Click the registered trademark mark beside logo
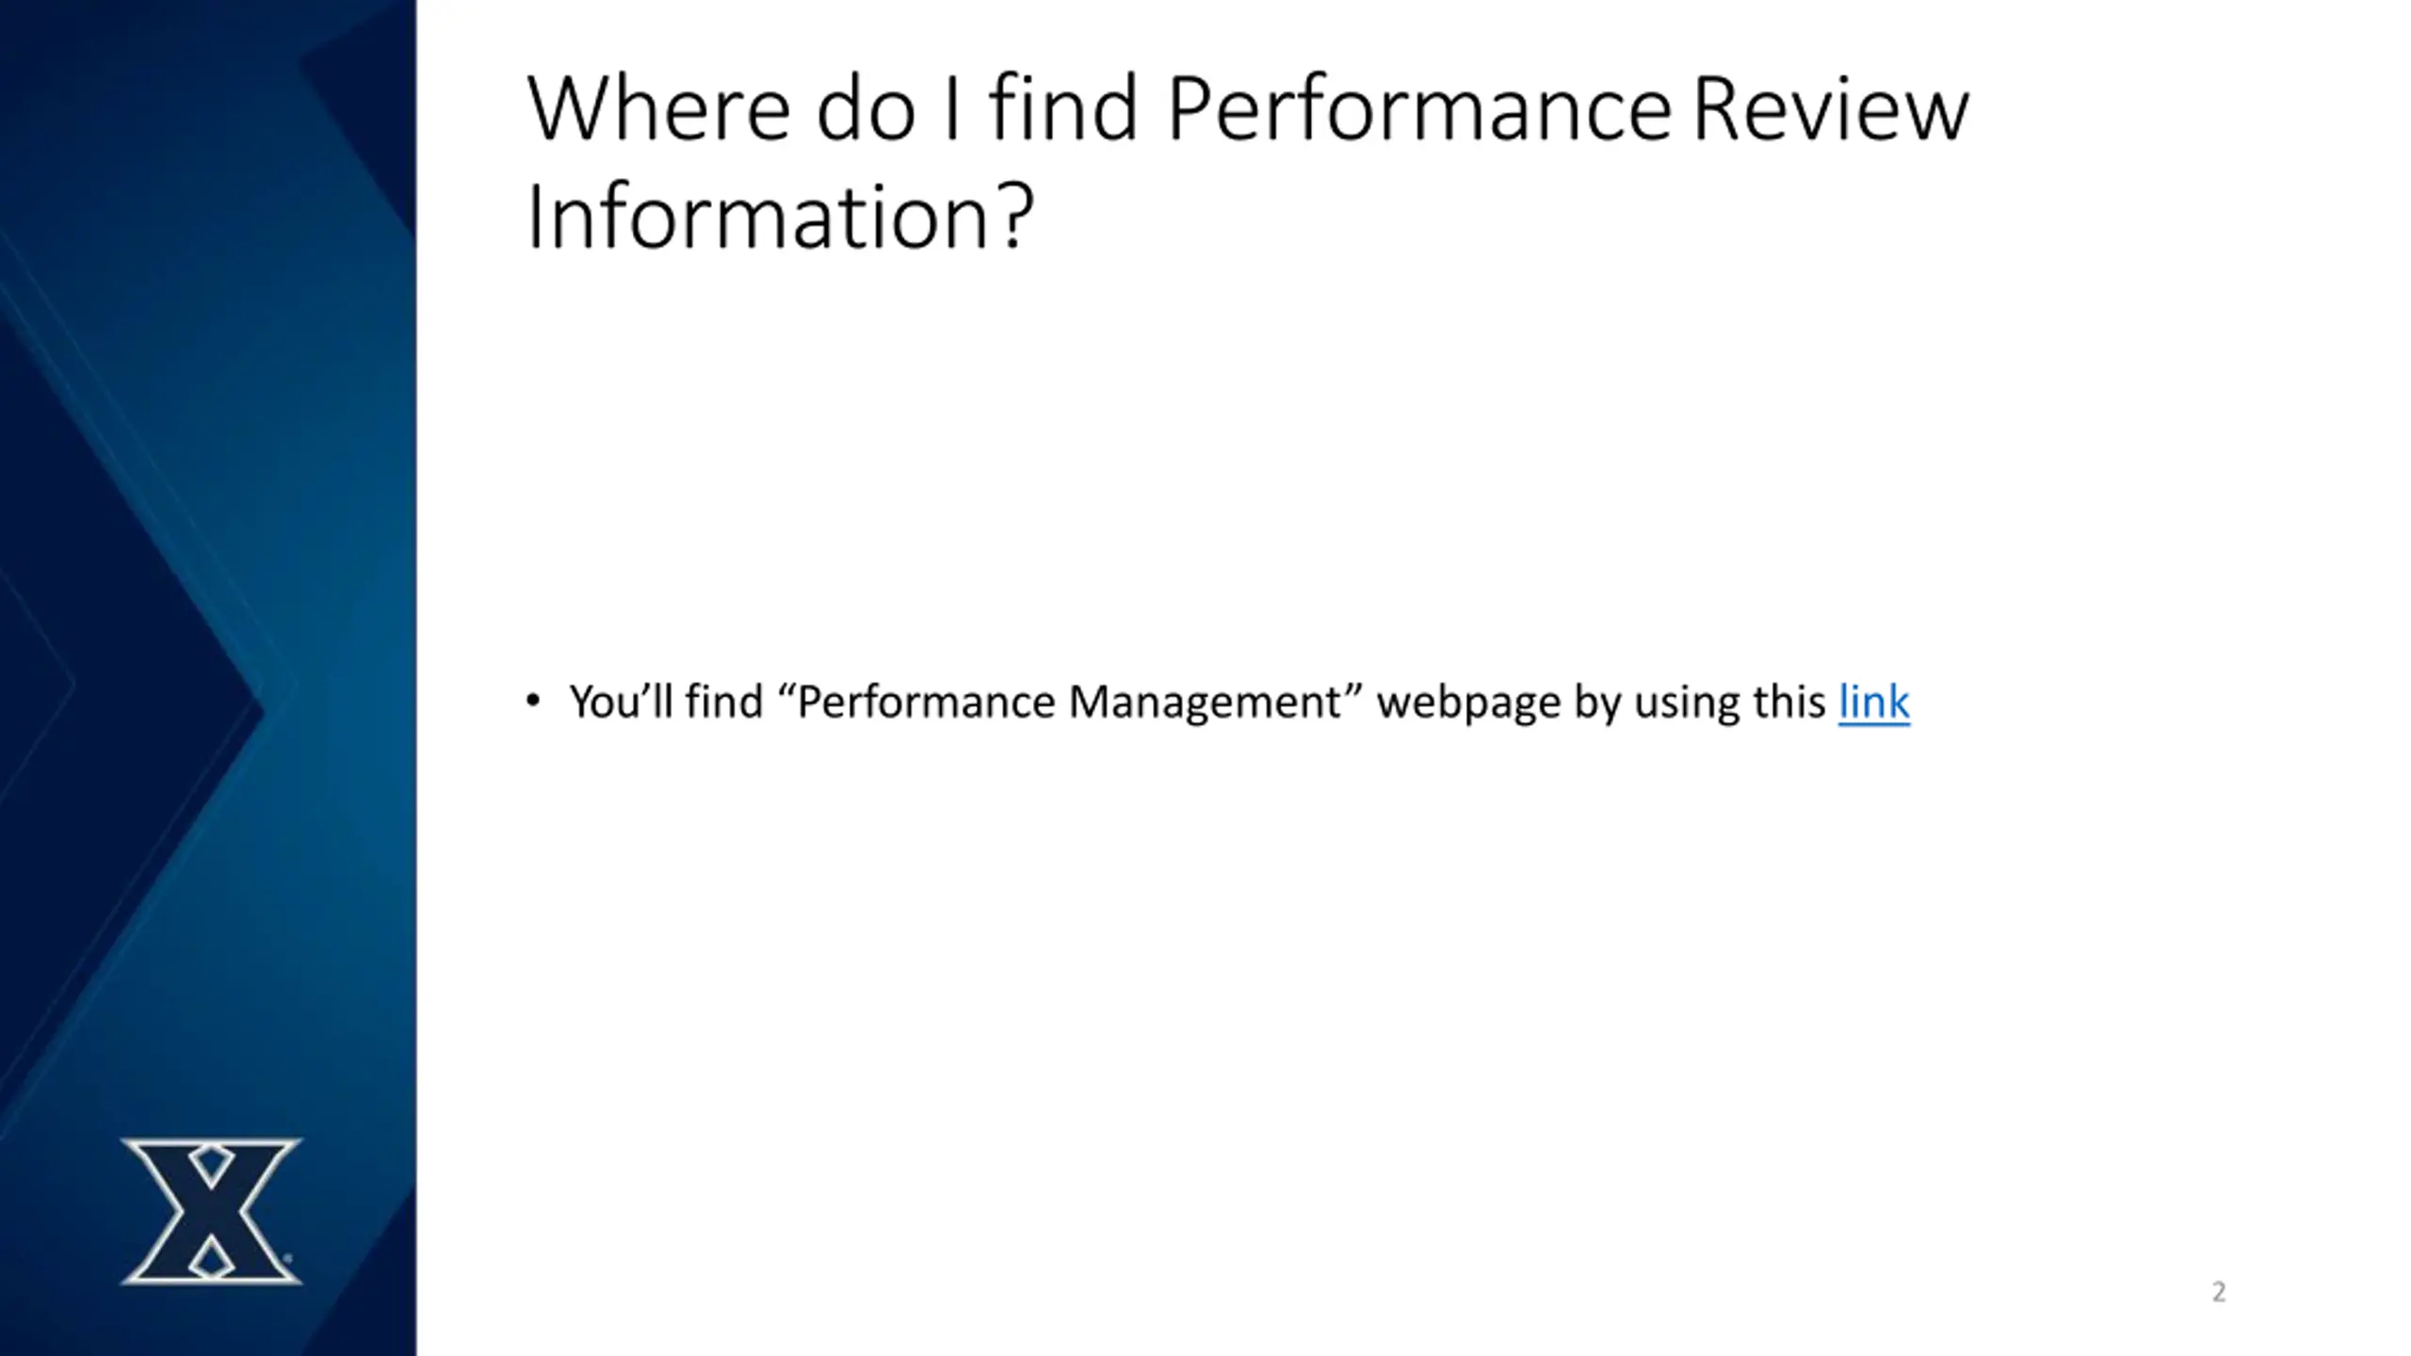The image size is (2411, 1356). (x=288, y=1257)
